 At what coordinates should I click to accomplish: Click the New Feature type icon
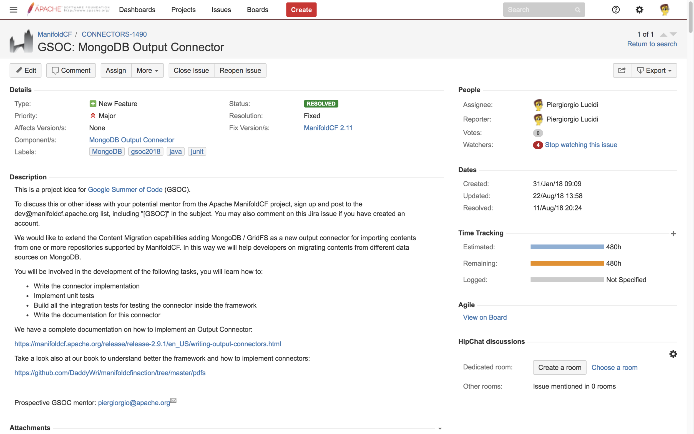pos(93,104)
